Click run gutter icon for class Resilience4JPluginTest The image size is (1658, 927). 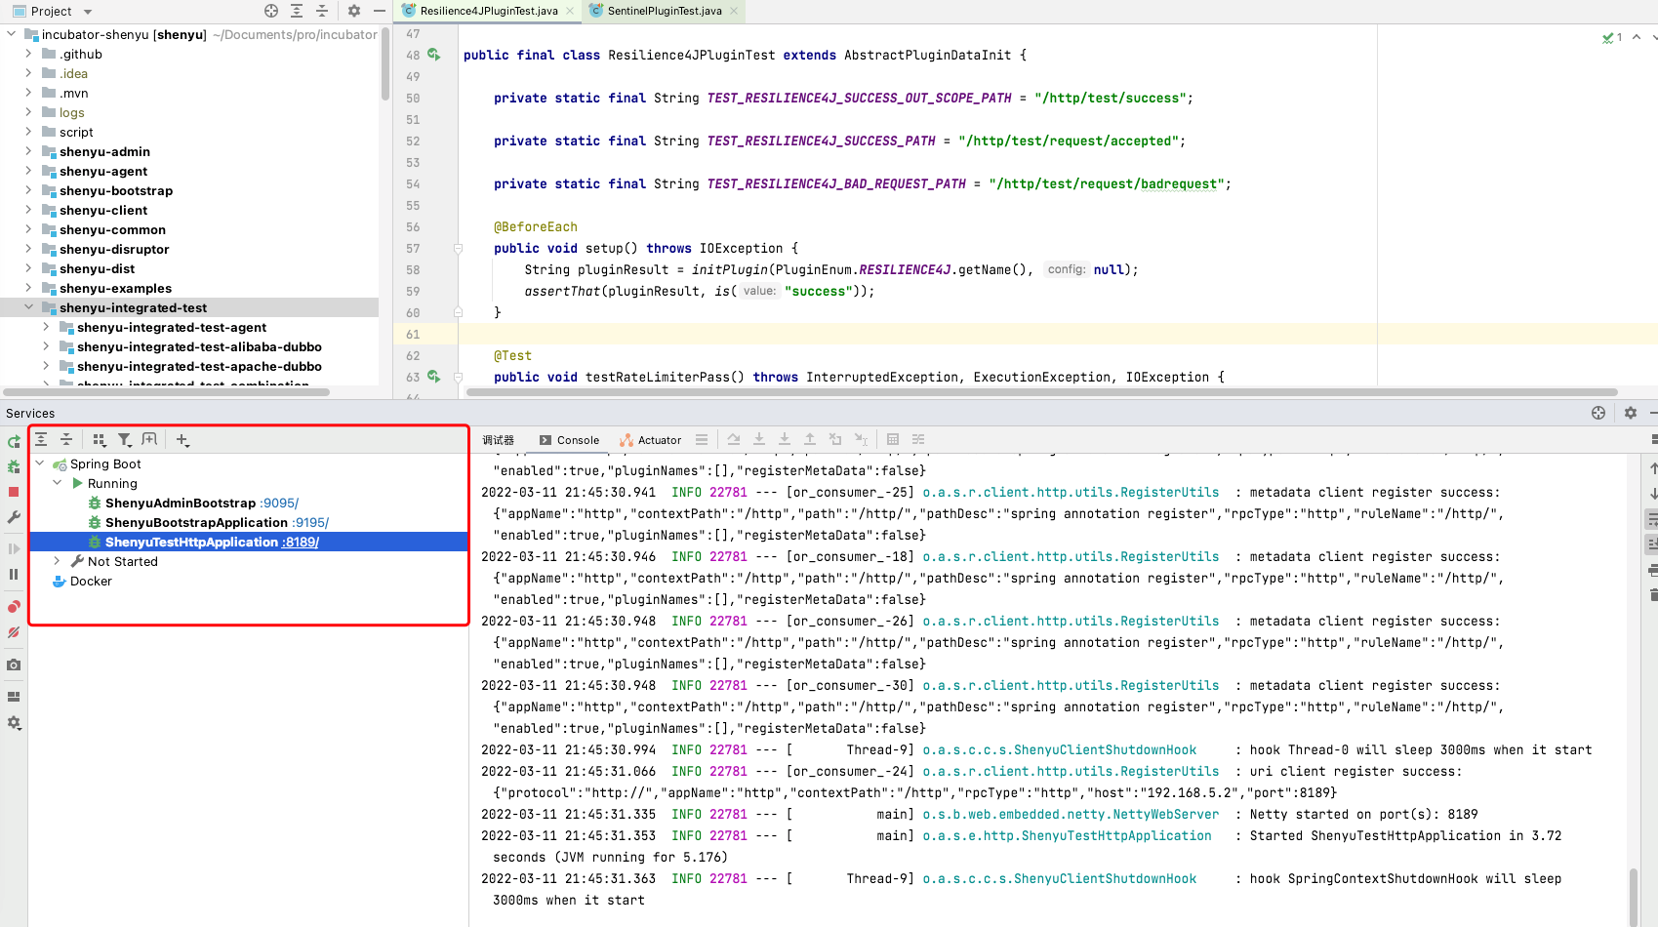tap(433, 55)
